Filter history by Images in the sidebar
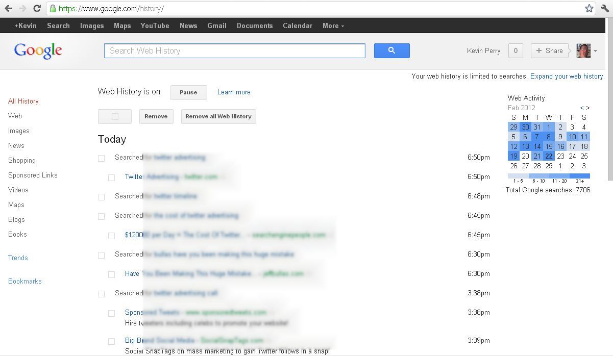 pos(19,131)
